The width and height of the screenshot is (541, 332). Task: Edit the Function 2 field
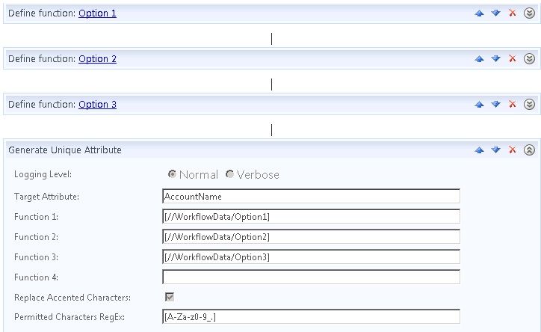311,236
